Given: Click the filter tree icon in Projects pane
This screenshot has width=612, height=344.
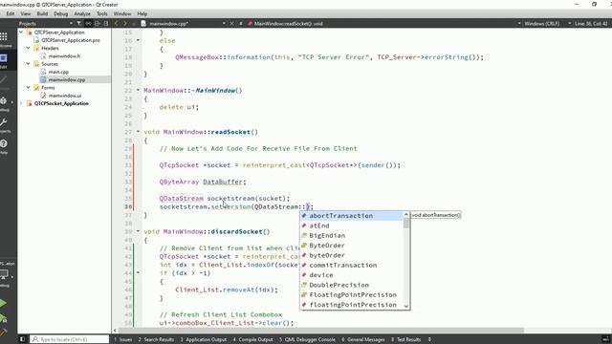Looking at the screenshot, I should coord(79,23).
